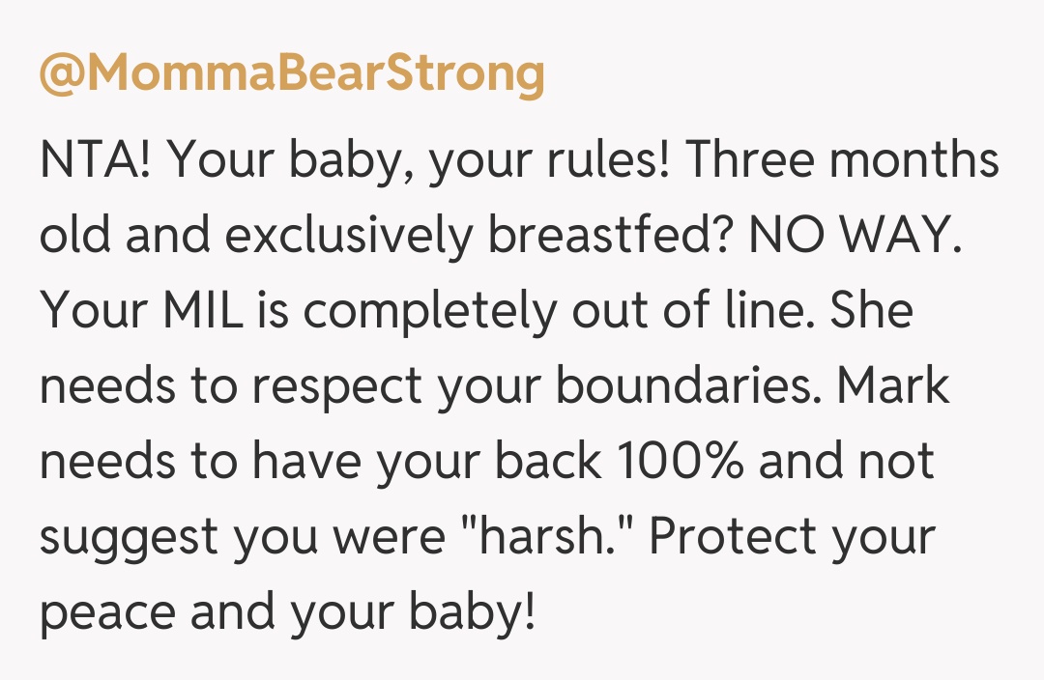Click the phrase "Your baby, your rules!"
The width and height of the screenshot is (1044, 680).
point(419,159)
